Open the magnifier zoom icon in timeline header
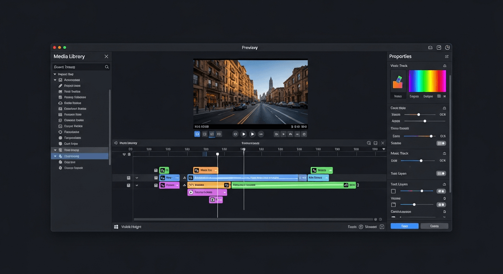503x274 pixels. (x=369, y=143)
